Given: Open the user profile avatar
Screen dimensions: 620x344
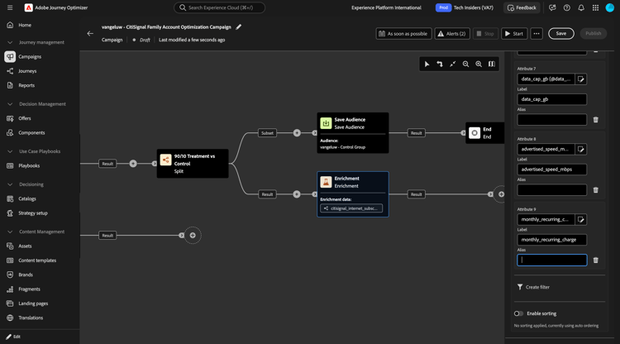Looking at the screenshot, I should click(610, 7).
